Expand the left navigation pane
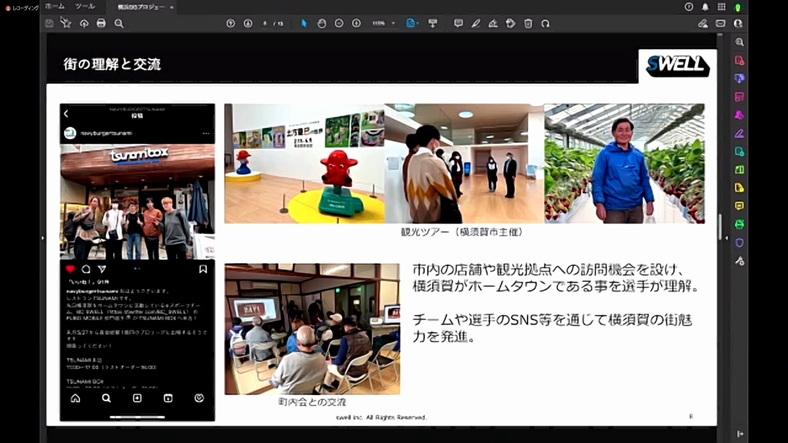 pyautogui.click(x=43, y=238)
